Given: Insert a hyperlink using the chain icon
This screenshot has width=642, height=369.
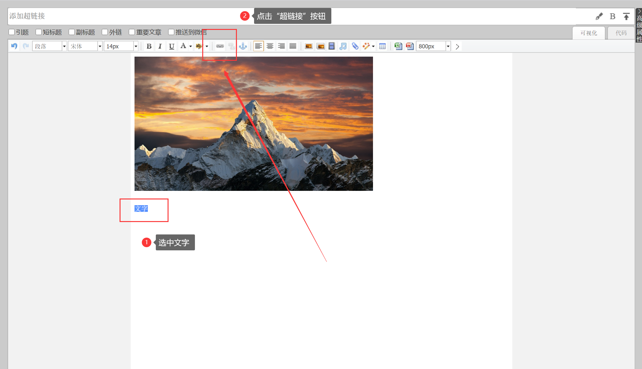Looking at the screenshot, I should (x=220, y=46).
